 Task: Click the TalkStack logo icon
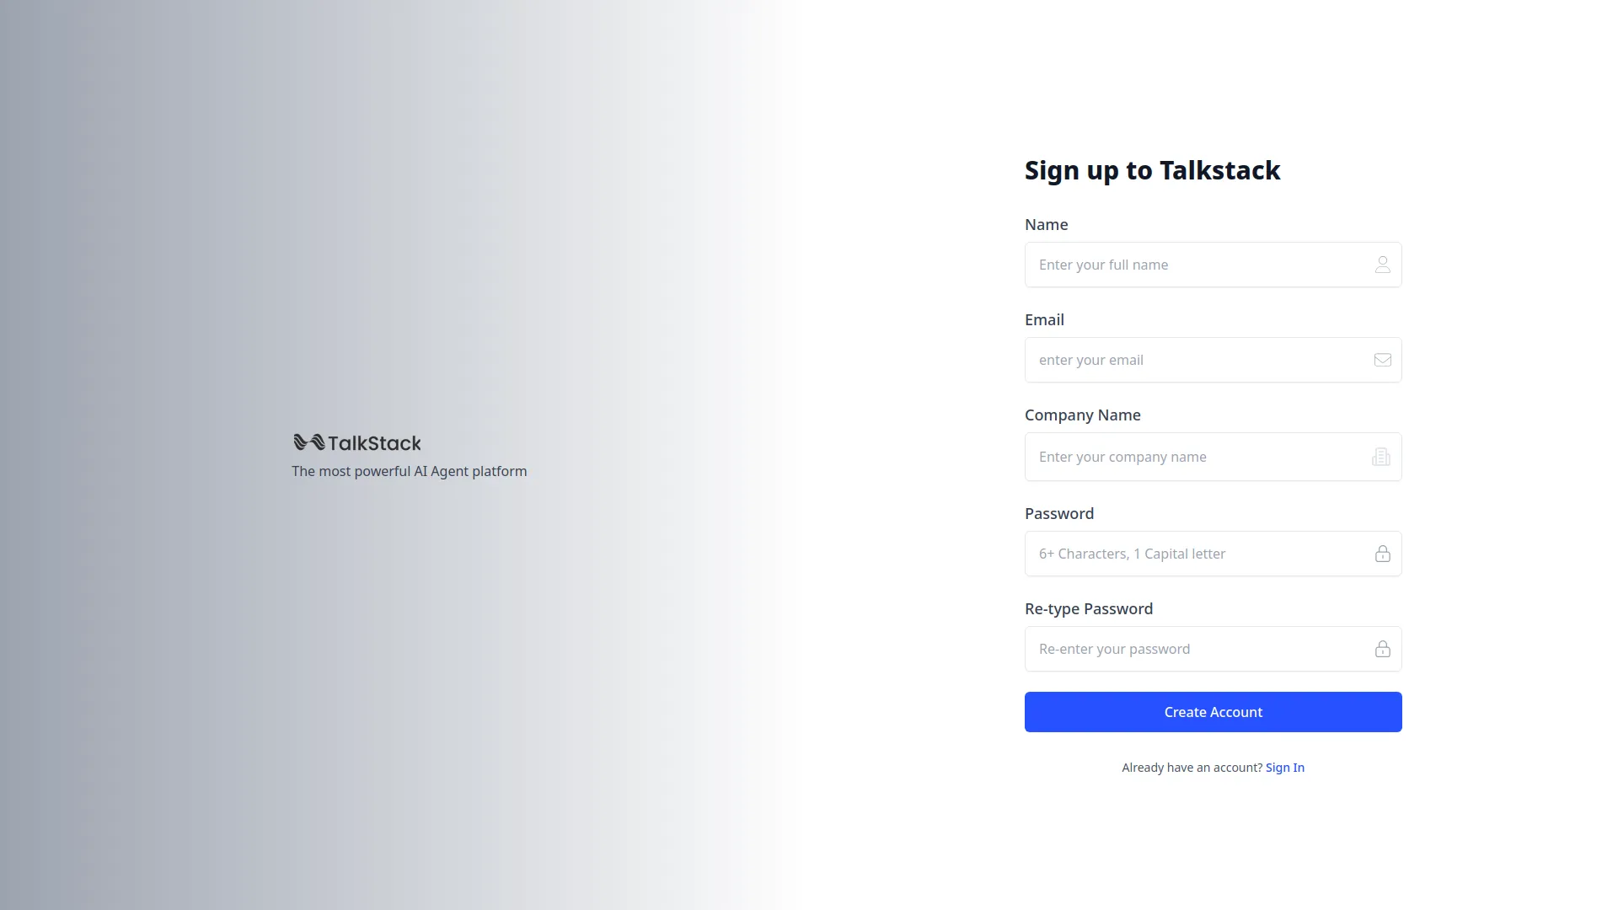point(308,442)
